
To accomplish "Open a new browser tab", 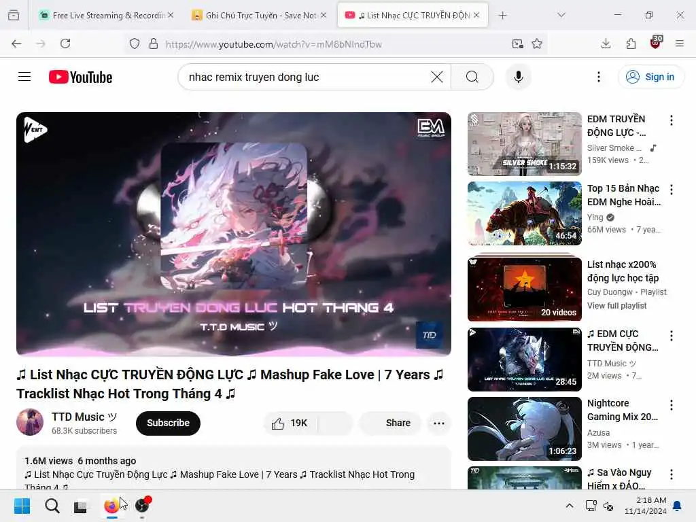I will tap(502, 15).
